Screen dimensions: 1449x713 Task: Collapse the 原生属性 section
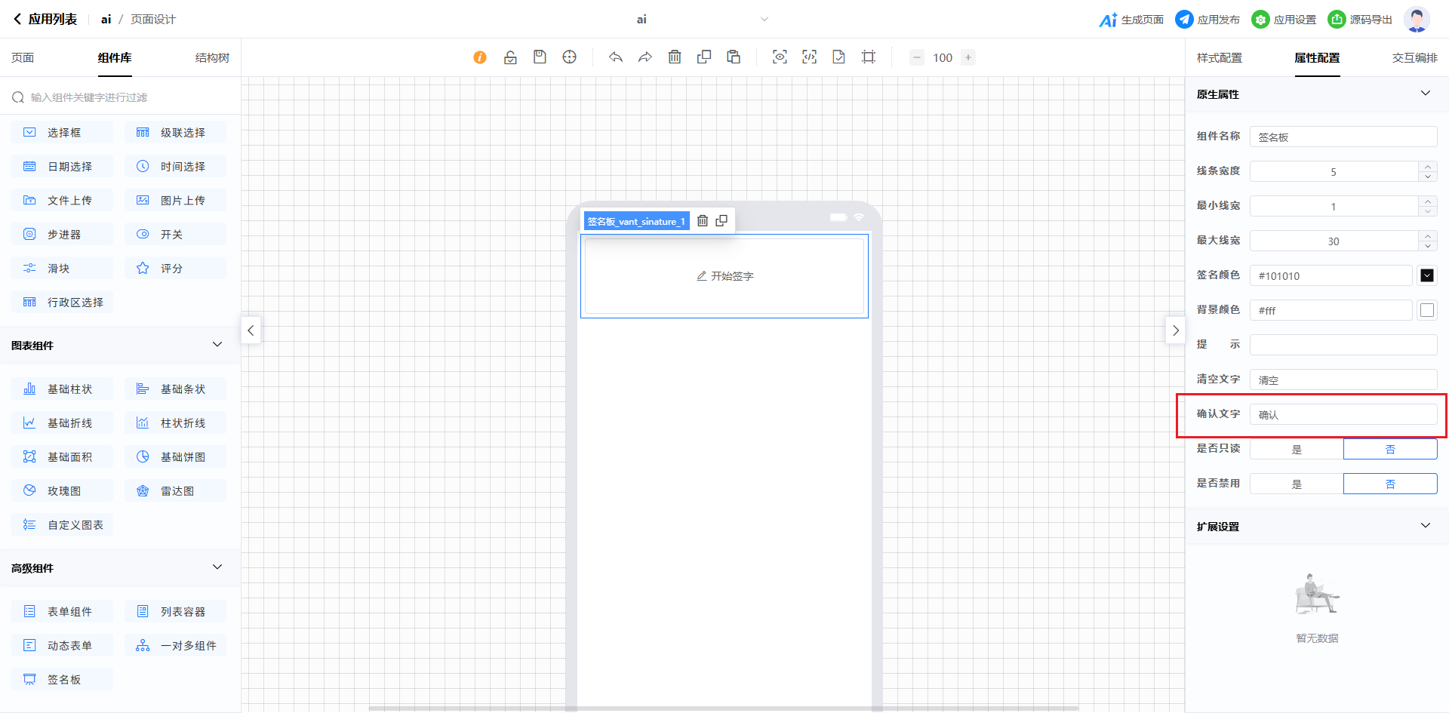pos(1426,94)
